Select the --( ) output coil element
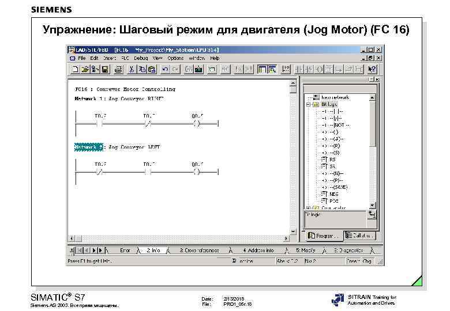Viewport: 450px width, 311px height. (x=330, y=132)
